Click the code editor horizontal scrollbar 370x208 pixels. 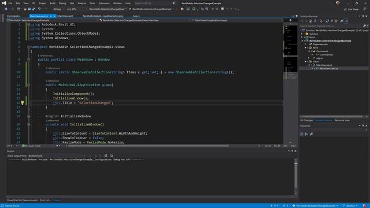148,146
